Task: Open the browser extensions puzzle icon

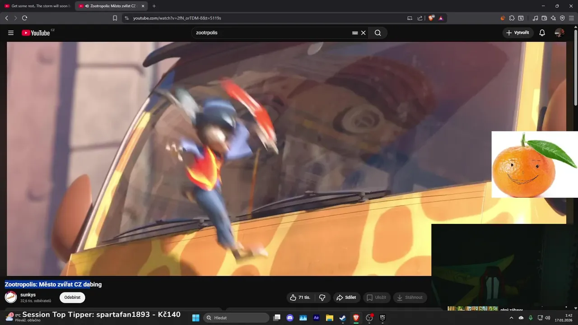Action: (x=512, y=18)
